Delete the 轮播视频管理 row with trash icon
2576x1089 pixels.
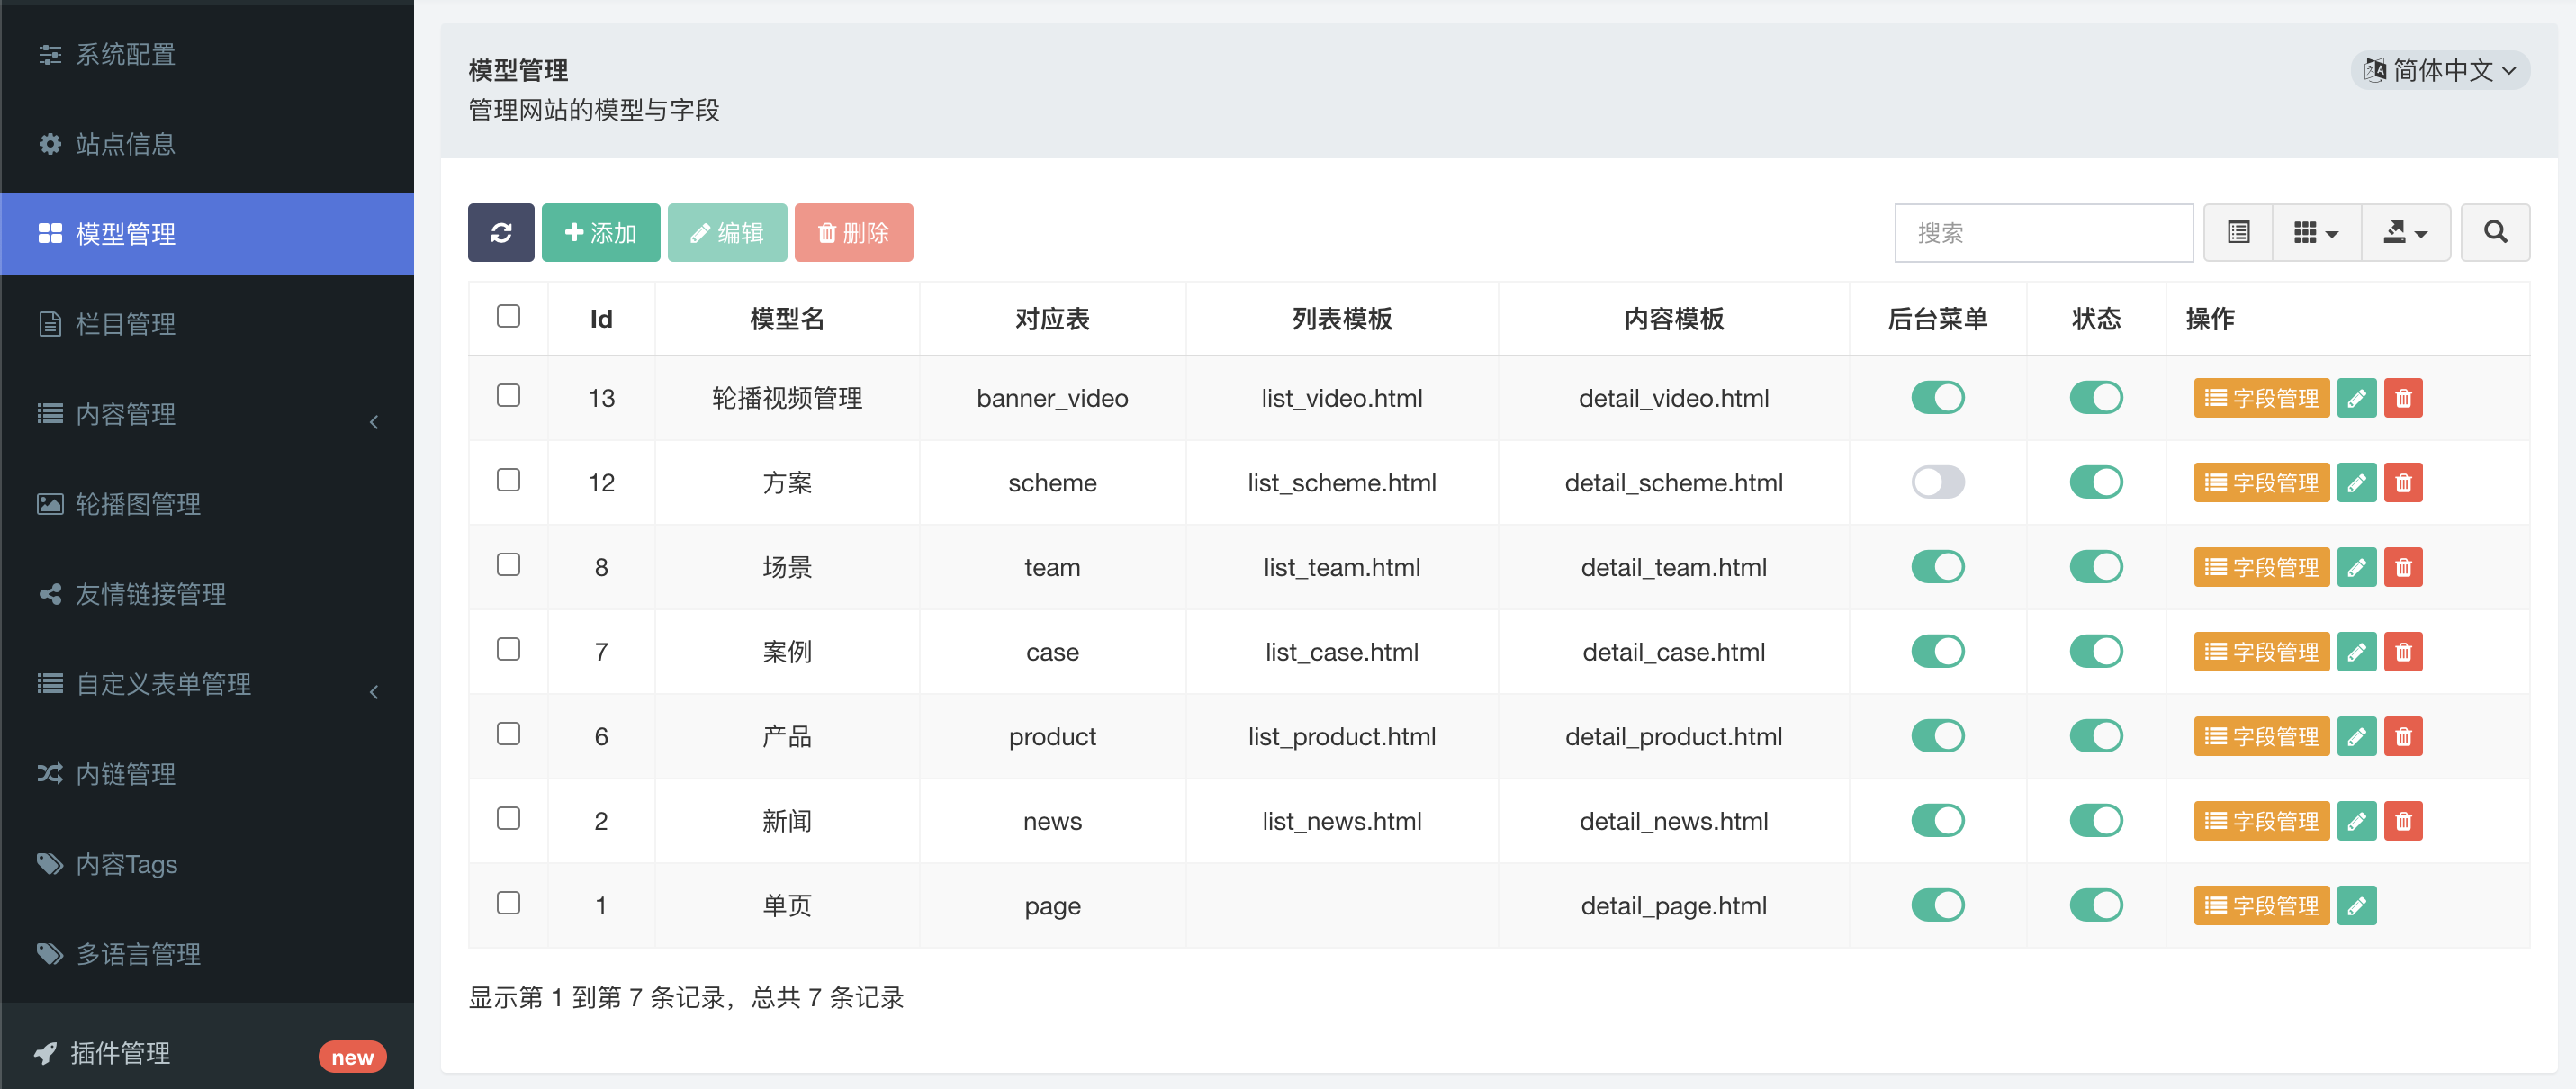coord(2403,398)
